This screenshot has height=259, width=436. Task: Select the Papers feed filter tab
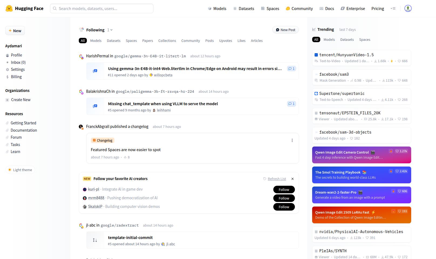click(148, 41)
